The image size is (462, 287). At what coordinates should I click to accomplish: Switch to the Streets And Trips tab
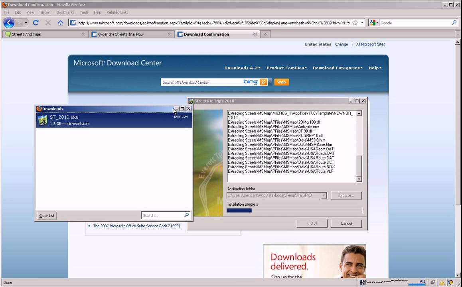click(x=45, y=34)
